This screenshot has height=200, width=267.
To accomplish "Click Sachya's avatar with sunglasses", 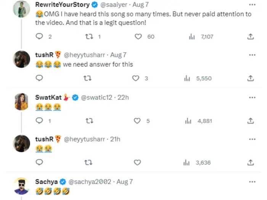I will 22,186.
